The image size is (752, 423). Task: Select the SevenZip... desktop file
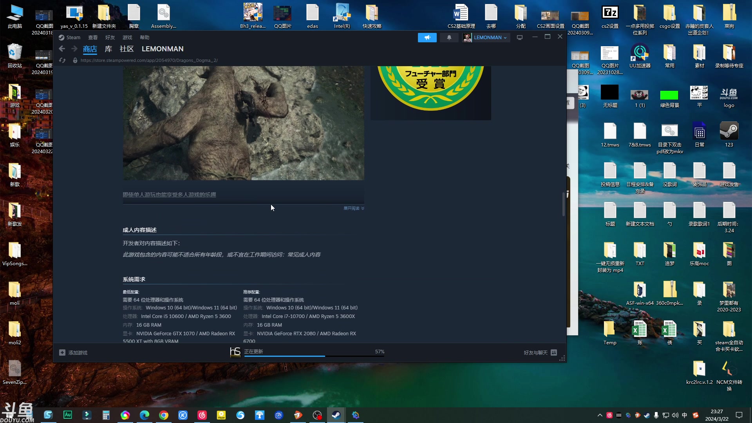[15, 372]
